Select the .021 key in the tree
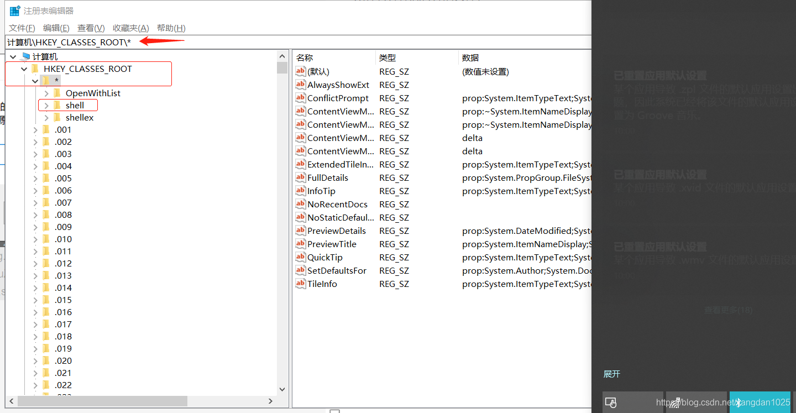Image resolution: width=796 pixels, height=413 pixels. point(64,373)
